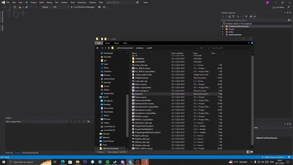Screen dimensions: 293x165
Task: Click the taskbar Type here to search box
Action: [30, 162]
